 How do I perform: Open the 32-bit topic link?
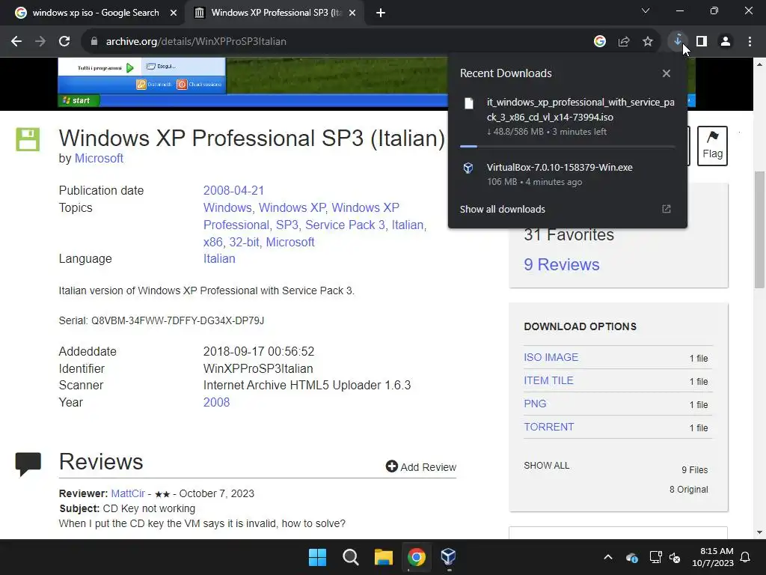click(x=245, y=242)
